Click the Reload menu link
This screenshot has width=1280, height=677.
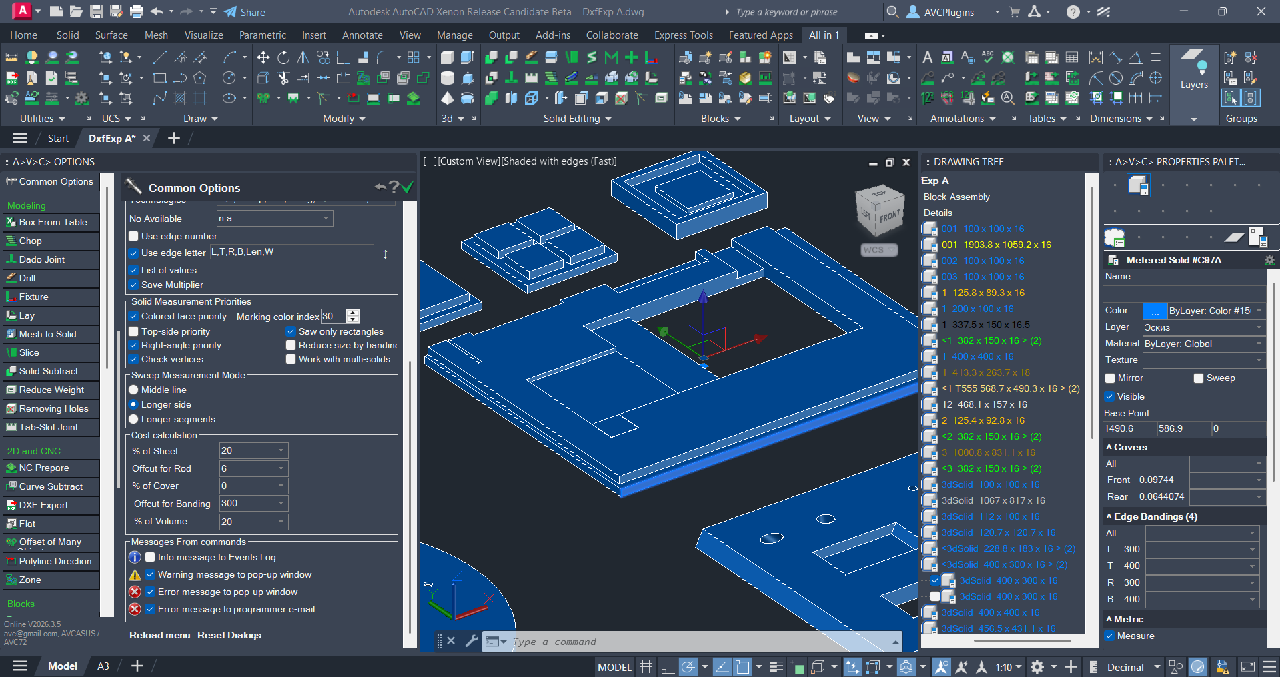[x=159, y=635]
